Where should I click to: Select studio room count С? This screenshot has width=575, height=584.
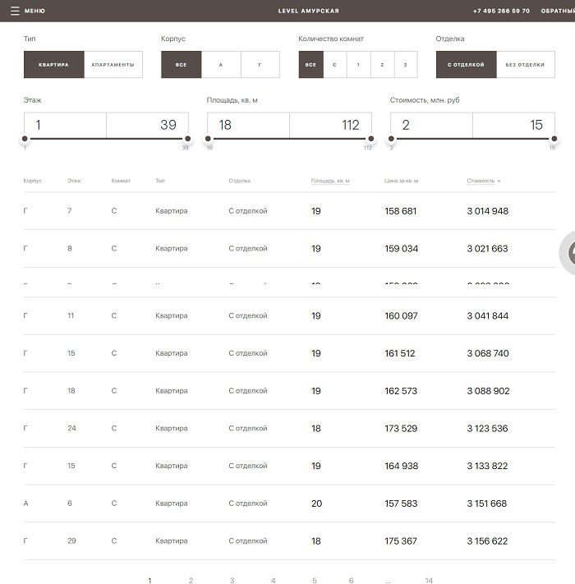[334, 65]
